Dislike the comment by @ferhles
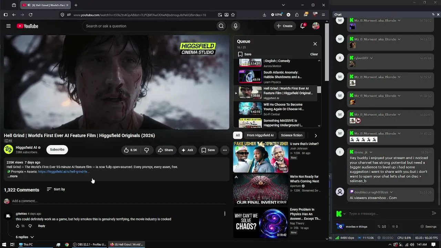The width and height of the screenshot is (441, 248). (30, 226)
